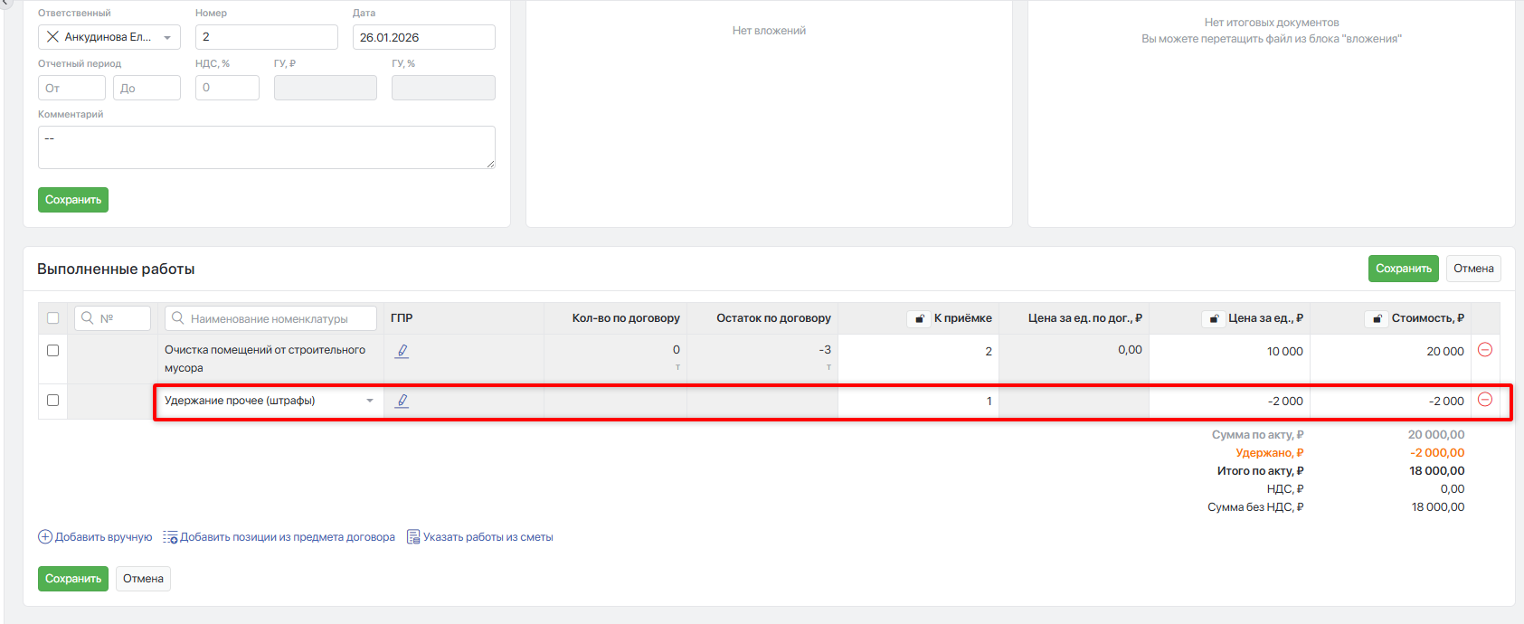Screen dimensions: 1524x624
Task: Click the lock icon next to Стоимость, ₽
Action: 1377,318
